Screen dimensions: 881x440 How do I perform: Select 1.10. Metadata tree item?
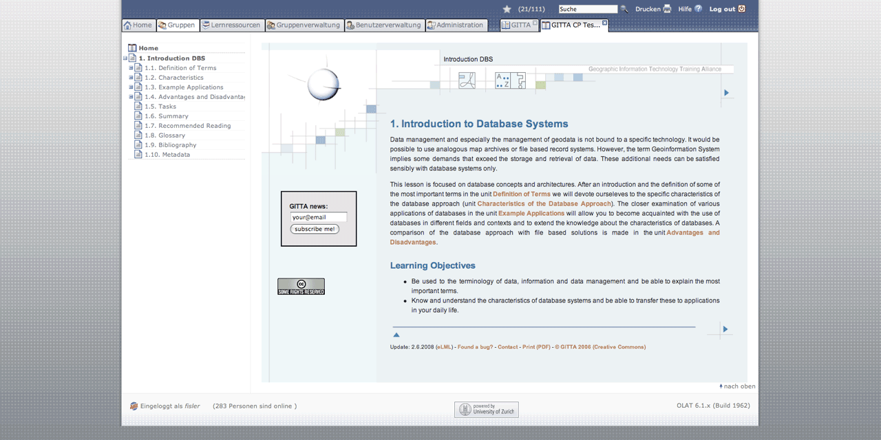point(167,155)
